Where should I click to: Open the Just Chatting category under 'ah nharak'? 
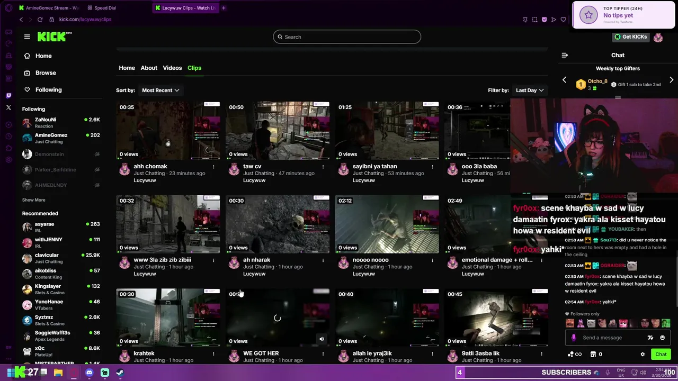(x=258, y=267)
